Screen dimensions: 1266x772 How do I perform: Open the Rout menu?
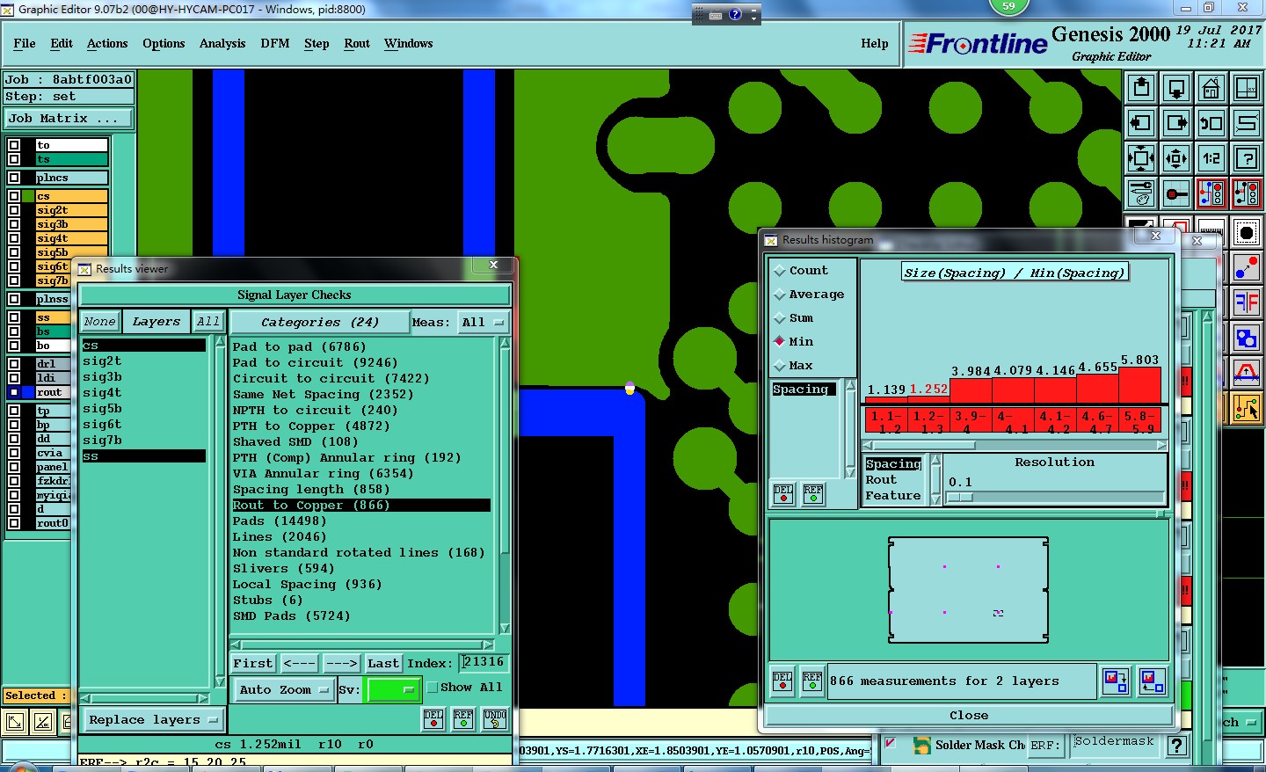coord(357,43)
